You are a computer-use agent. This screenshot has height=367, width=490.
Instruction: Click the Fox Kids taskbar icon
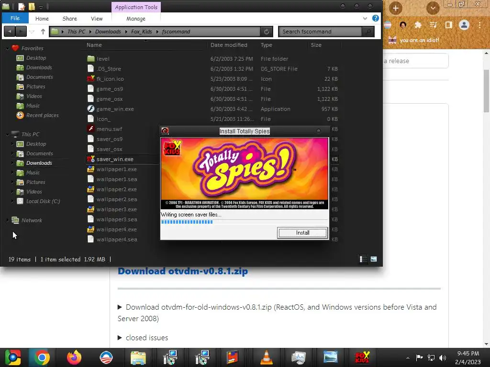(x=362, y=357)
